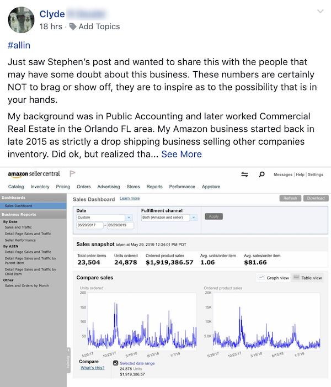Click the search magnifier icon in Seller Central
The height and width of the screenshot is (387, 331).
point(260,174)
